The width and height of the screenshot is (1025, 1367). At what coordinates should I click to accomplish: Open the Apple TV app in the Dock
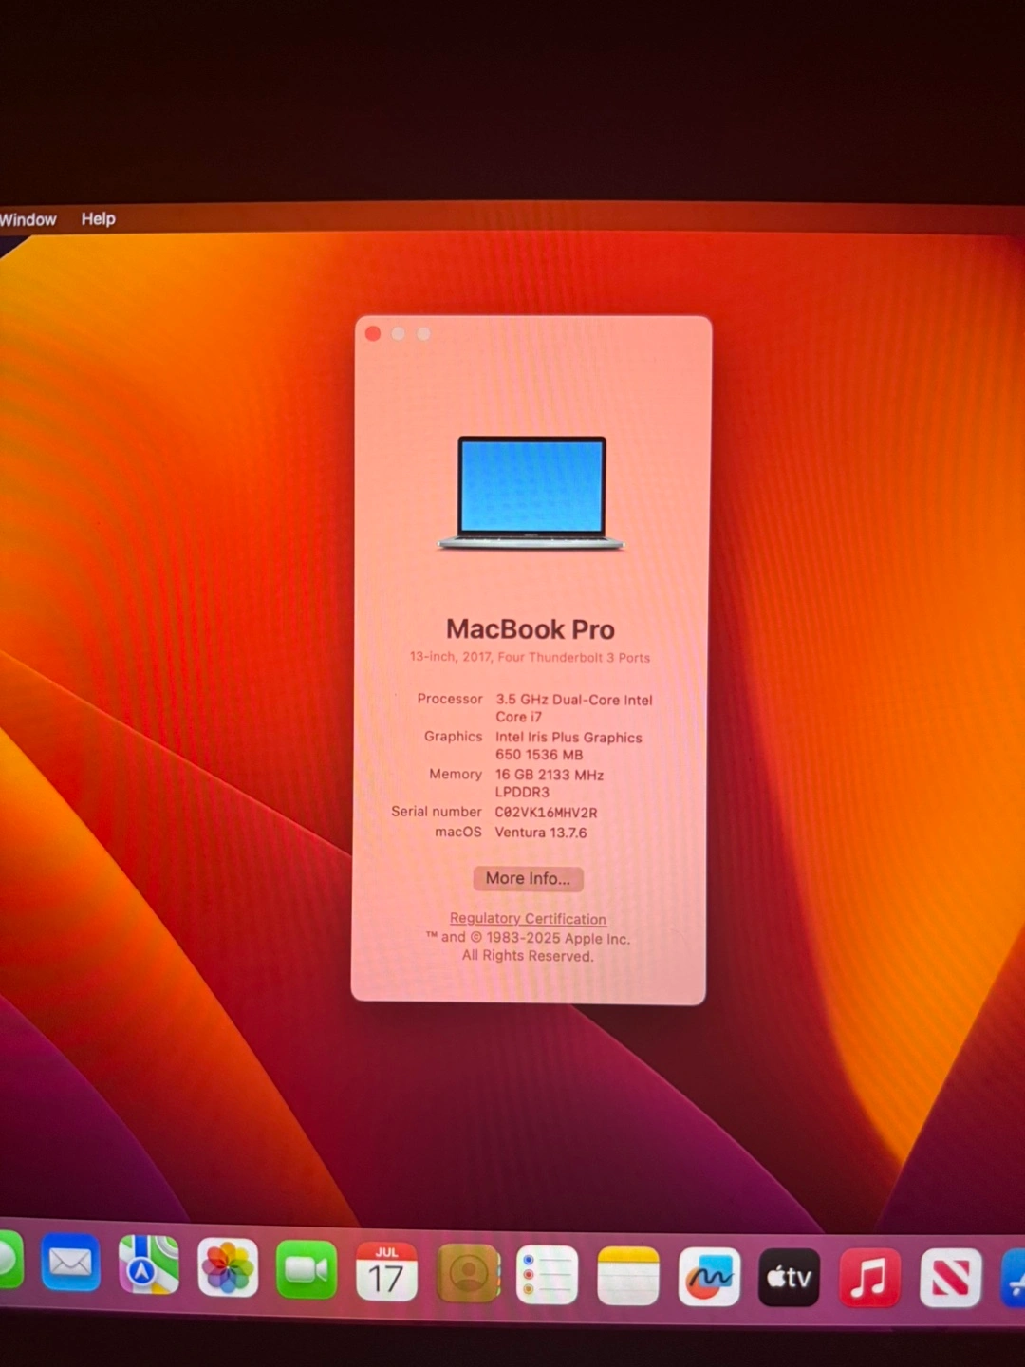click(x=789, y=1278)
